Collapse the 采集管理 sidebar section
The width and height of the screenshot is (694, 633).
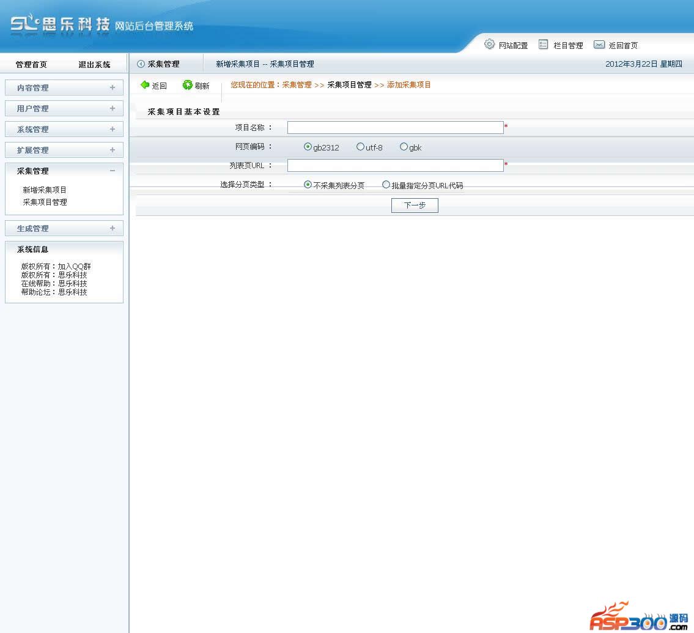[112, 171]
